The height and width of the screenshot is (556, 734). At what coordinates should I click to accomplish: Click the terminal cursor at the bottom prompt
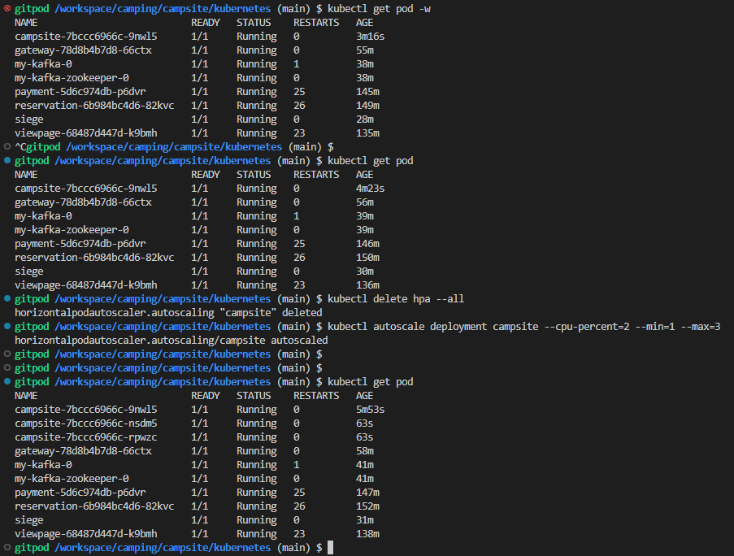click(329, 548)
